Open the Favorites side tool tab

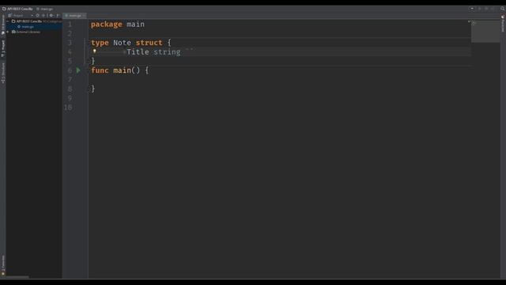coord(3,266)
